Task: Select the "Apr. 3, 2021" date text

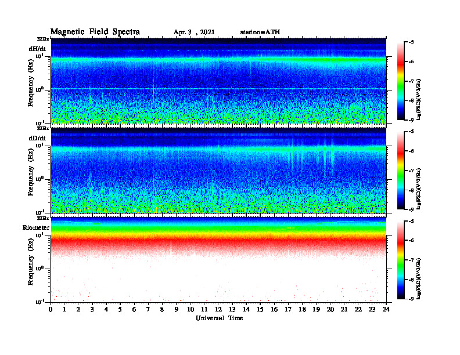Action: pyautogui.click(x=194, y=32)
